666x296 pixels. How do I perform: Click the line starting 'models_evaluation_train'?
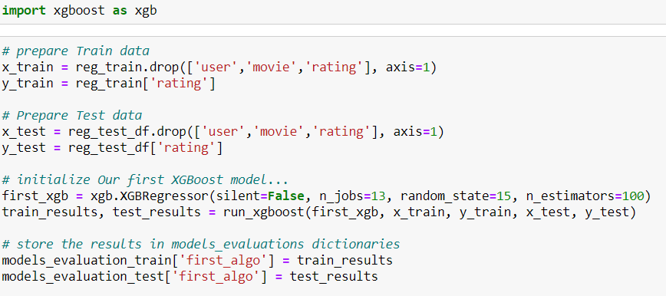coord(197,260)
